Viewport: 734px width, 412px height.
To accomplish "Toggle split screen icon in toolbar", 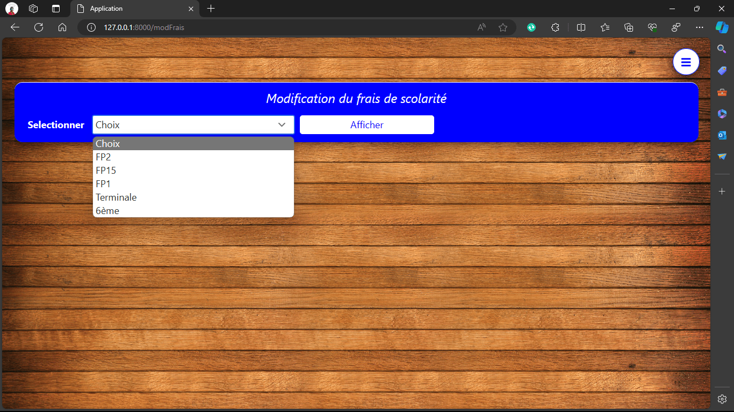I will click(x=581, y=27).
